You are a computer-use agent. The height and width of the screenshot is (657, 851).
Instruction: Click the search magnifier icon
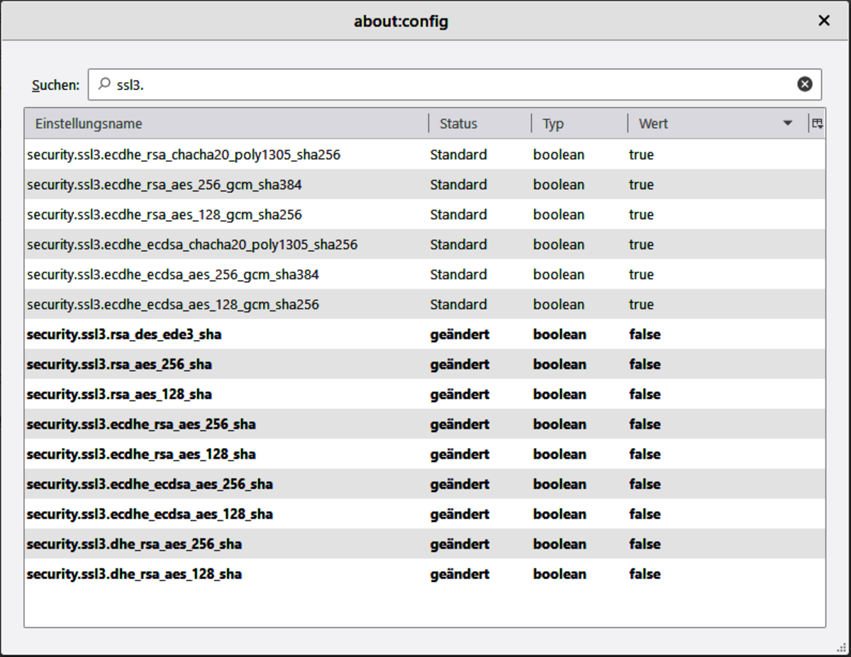coord(104,84)
